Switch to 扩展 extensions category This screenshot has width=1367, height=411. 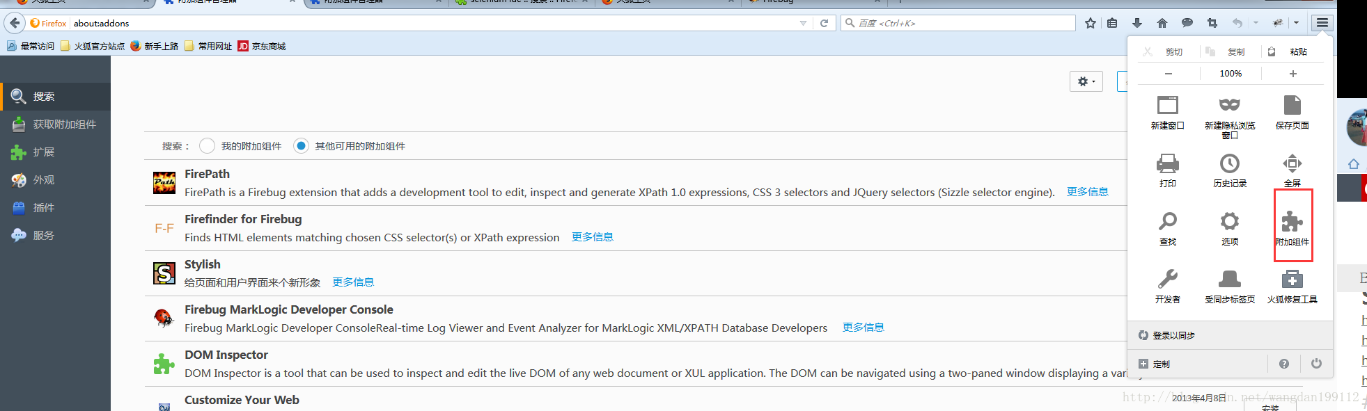click(x=56, y=152)
